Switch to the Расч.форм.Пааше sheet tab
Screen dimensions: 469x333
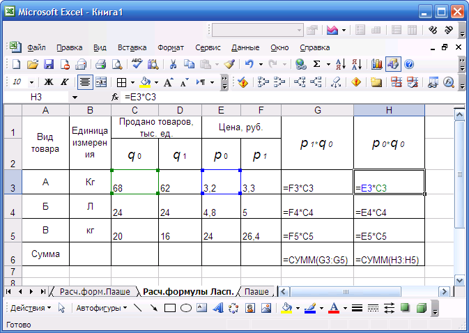[94, 291]
